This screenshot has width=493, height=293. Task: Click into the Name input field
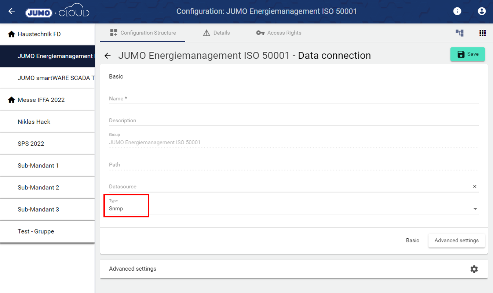pyautogui.click(x=293, y=98)
